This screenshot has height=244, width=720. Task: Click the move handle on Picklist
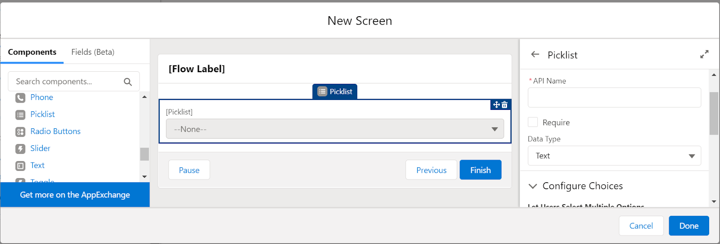(496, 105)
